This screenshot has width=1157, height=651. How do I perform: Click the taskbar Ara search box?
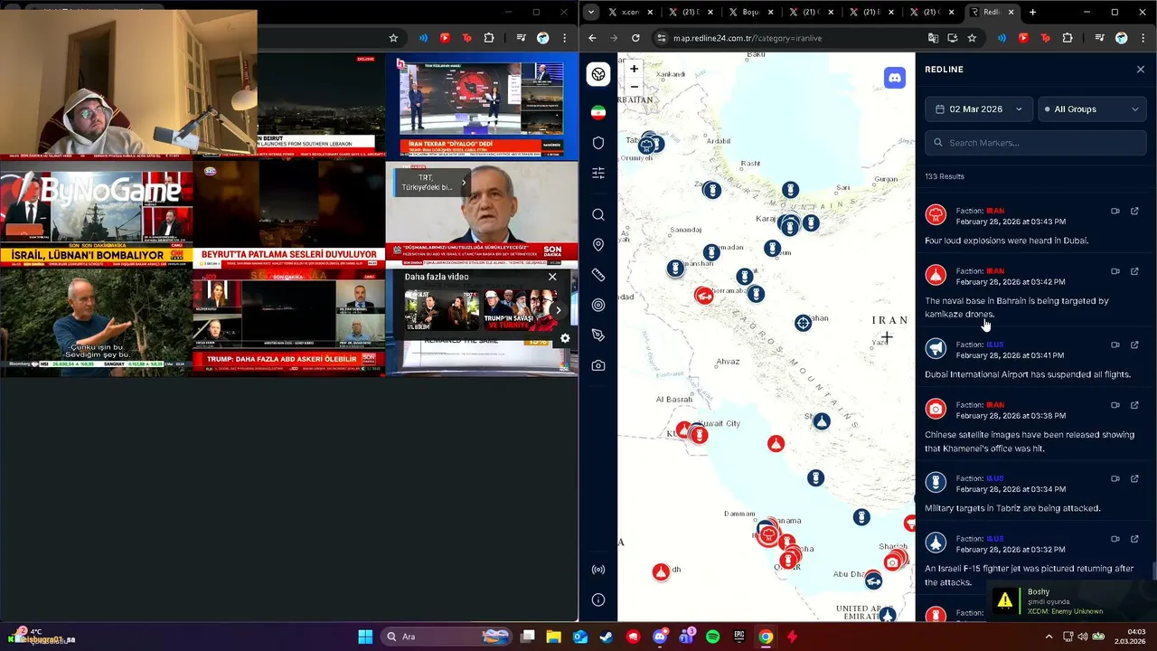447,637
